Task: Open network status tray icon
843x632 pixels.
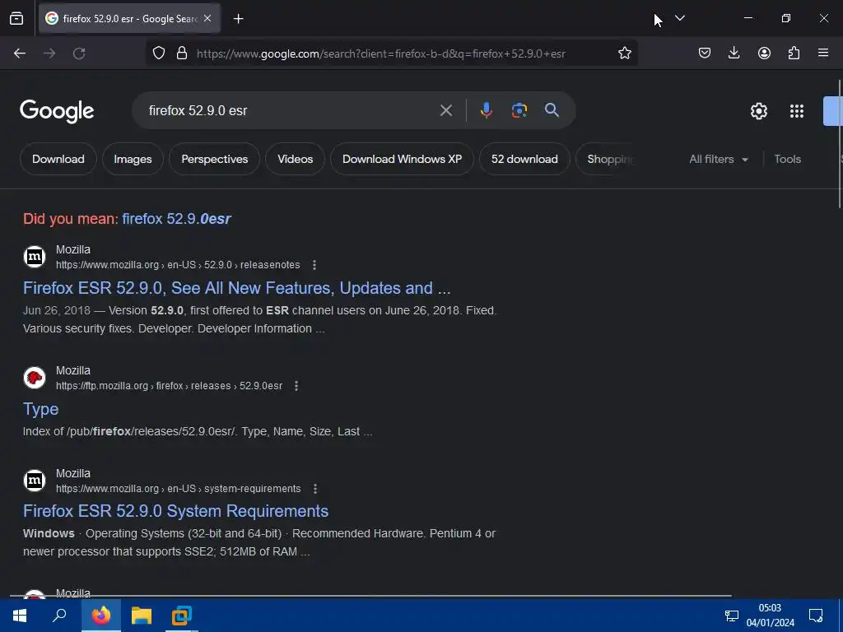Action: point(732,616)
